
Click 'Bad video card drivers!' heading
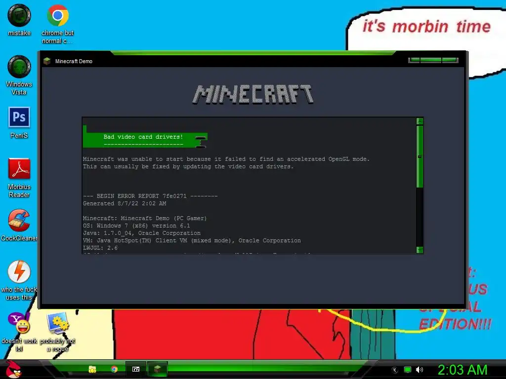coord(143,137)
